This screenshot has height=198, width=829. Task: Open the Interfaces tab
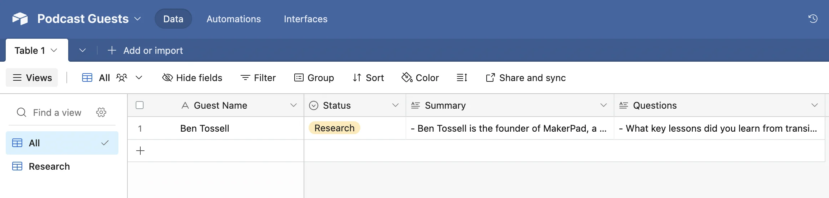(x=305, y=19)
